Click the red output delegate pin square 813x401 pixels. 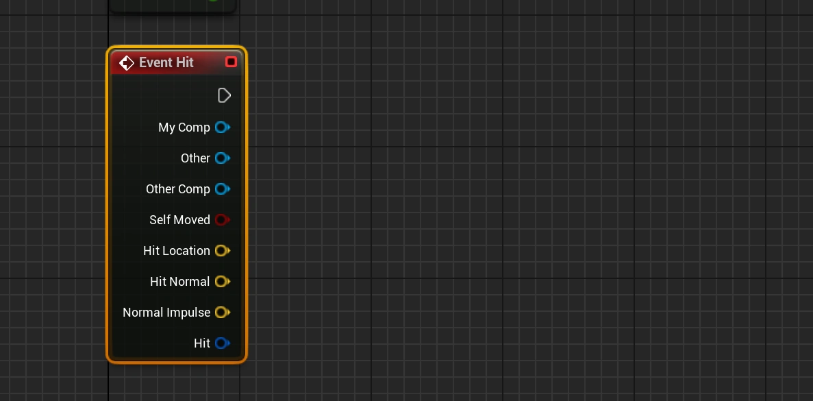pyautogui.click(x=231, y=62)
